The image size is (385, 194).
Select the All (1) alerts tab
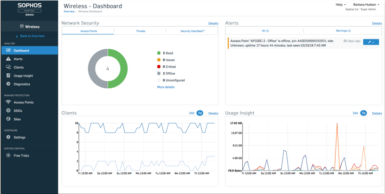click(x=265, y=31)
